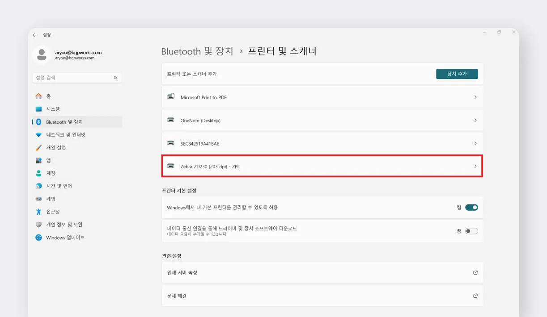The image size is (547, 317).
Task: Open 문제 해결 troubleshooter link
Action: pyautogui.click(x=322, y=296)
